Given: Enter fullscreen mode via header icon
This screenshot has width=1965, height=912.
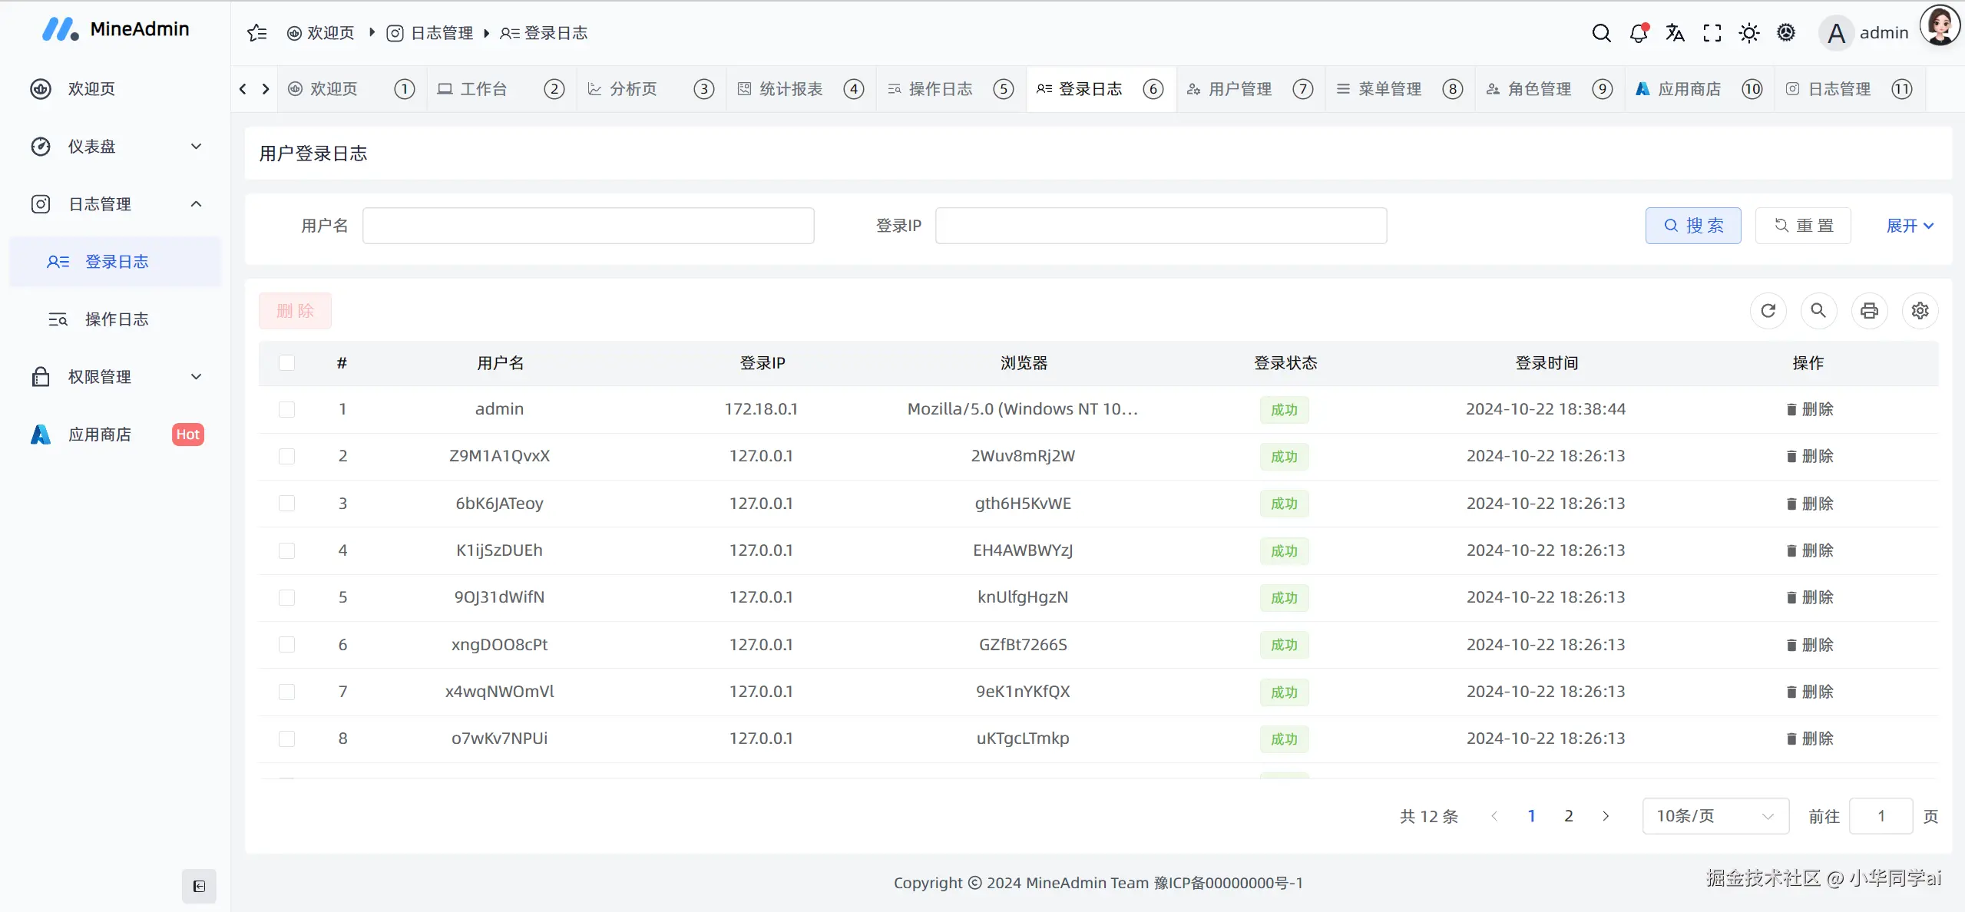Looking at the screenshot, I should coord(1712,33).
